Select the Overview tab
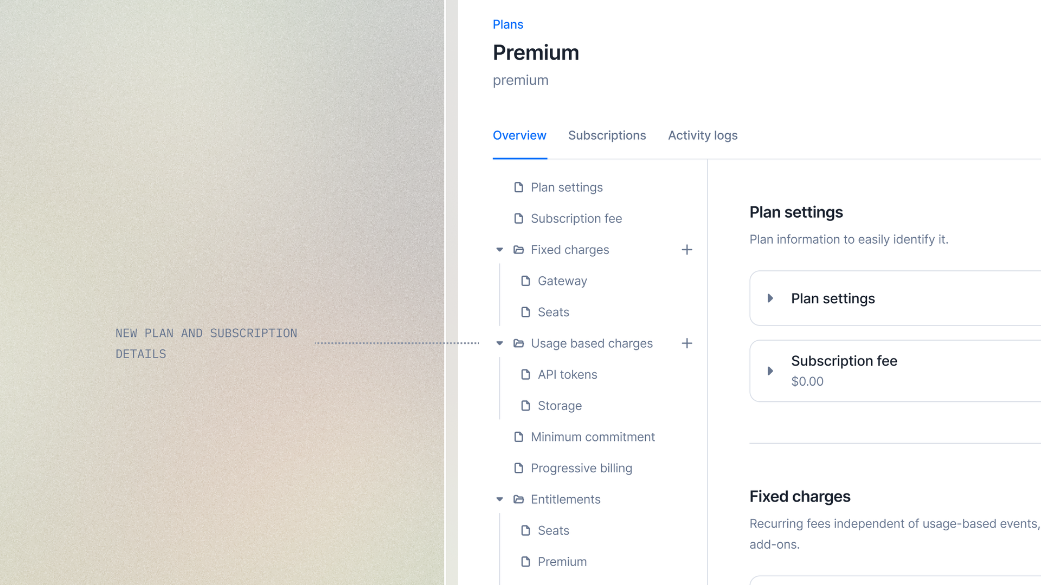Image resolution: width=1041 pixels, height=585 pixels. [519, 135]
